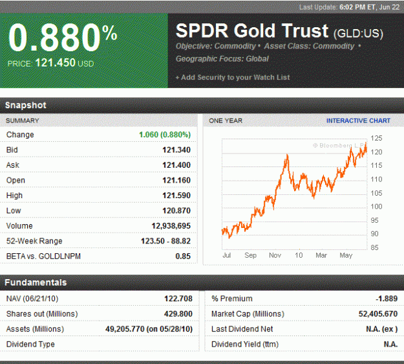Viewport: 404px width, 364px height.
Task: Click the NAV (06/21/10) label
Action: [x=32, y=299]
